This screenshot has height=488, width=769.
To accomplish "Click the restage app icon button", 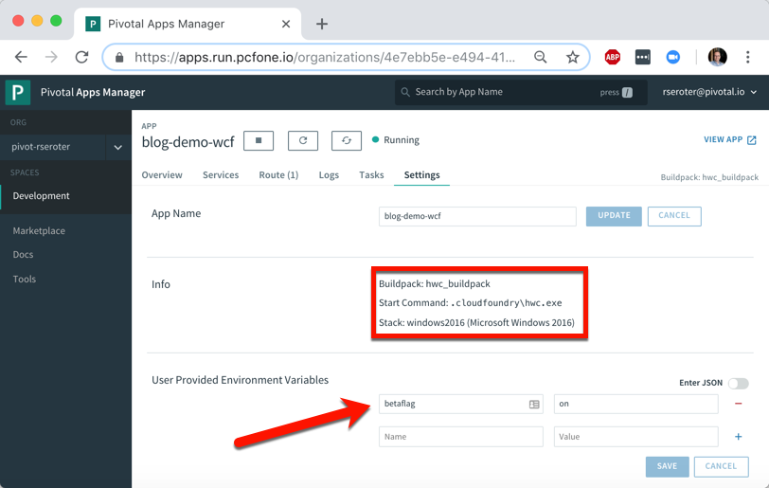I will [347, 140].
